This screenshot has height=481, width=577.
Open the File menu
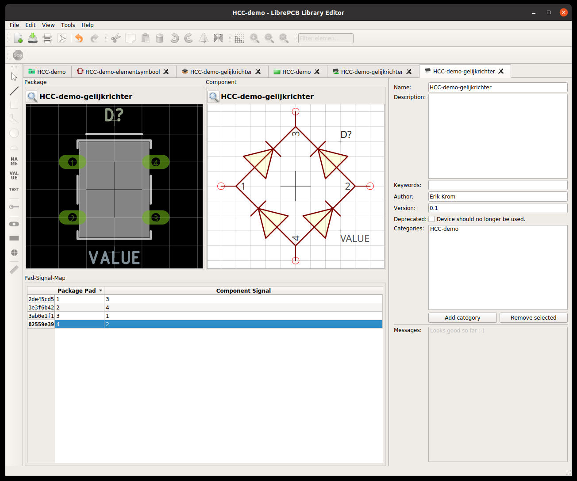14,25
